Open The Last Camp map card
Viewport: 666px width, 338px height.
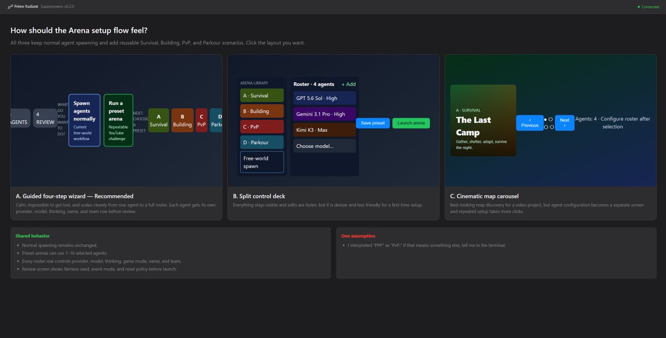pos(483,120)
